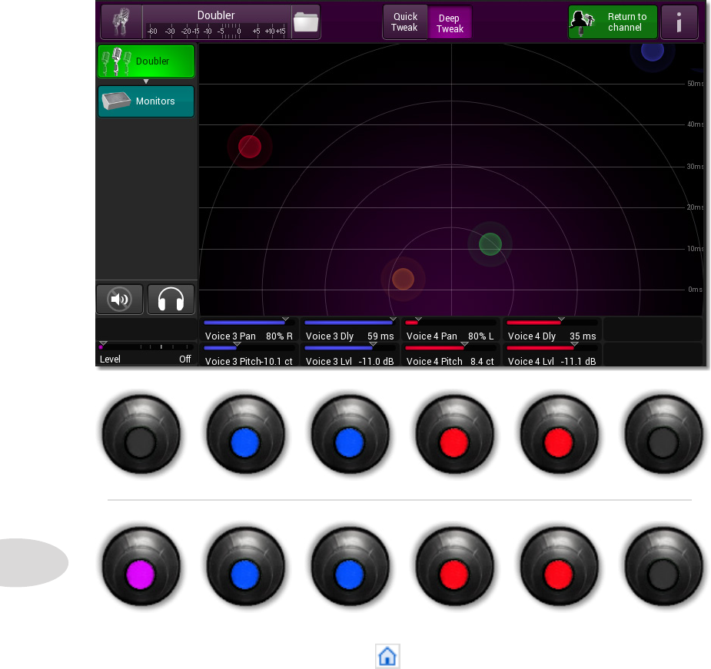Toggle the speaker output icon
This screenshot has height=669, width=711.
tap(120, 299)
